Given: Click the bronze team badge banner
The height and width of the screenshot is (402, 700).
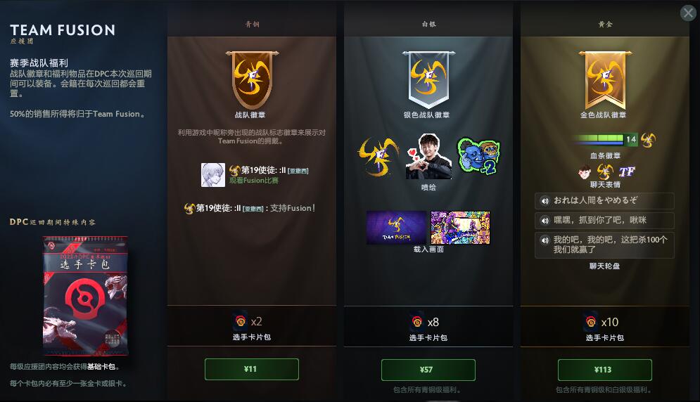Looking at the screenshot, I should [252, 79].
